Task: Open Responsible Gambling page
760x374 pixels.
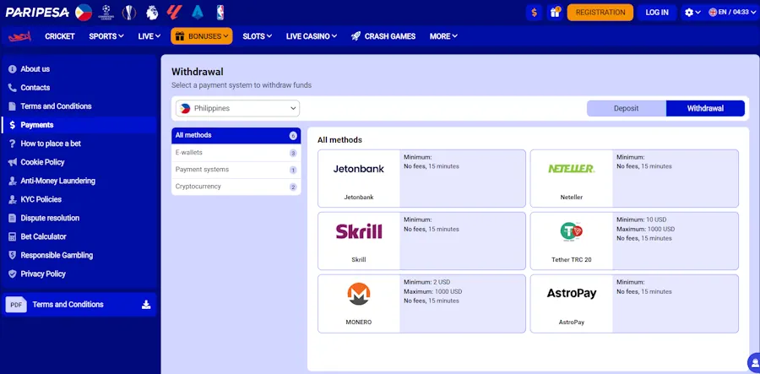Action: [79, 255]
